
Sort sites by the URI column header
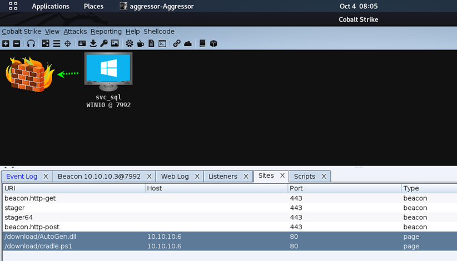tap(74, 188)
